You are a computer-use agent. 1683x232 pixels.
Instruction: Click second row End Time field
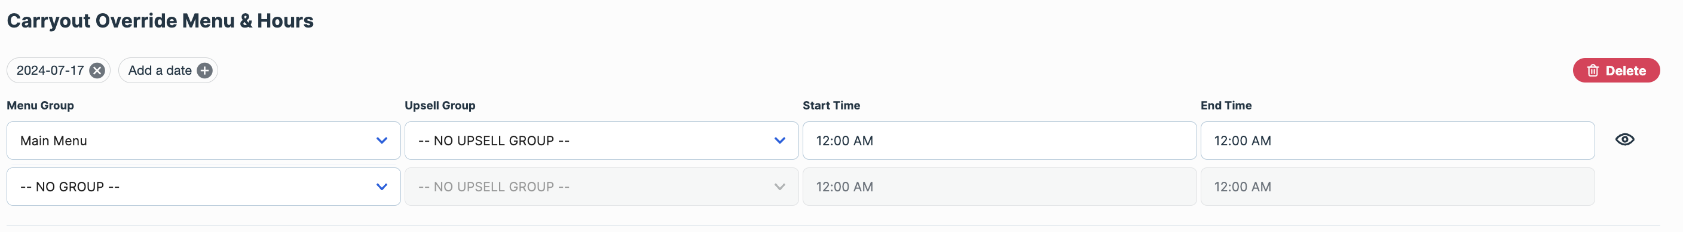(x=1397, y=187)
